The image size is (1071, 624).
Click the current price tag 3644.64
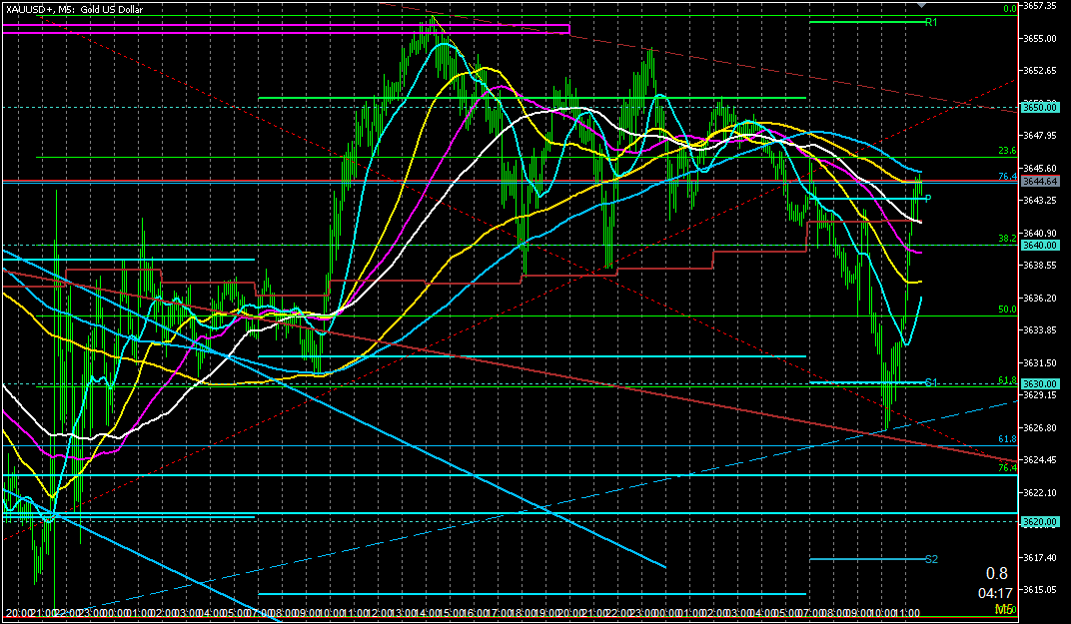coord(1039,182)
